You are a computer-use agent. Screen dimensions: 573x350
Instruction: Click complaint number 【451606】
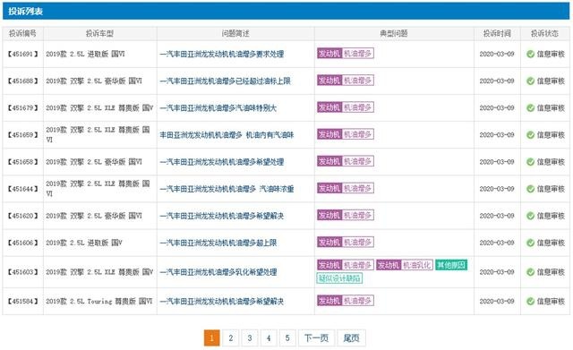22,243
